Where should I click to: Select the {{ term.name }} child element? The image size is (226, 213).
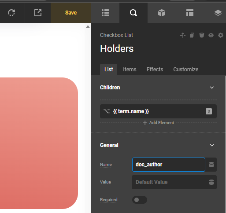point(158,111)
